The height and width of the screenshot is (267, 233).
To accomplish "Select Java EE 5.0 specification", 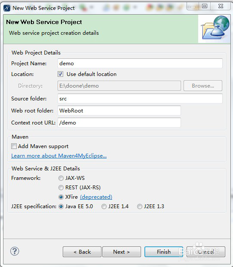I will pyautogui.click(x=61, y=206).
